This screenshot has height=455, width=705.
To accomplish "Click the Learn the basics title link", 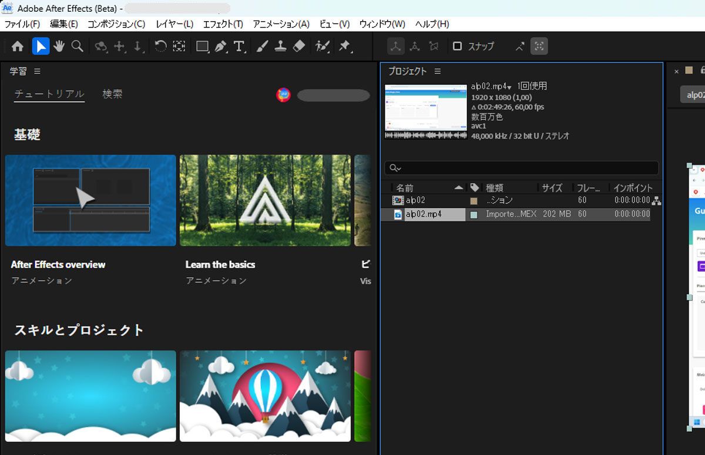I will (220, 265).
